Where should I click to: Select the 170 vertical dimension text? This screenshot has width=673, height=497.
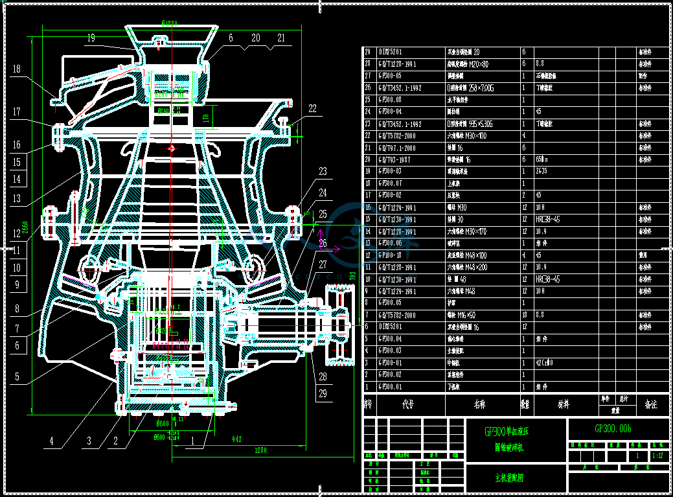tap(206, 117)
